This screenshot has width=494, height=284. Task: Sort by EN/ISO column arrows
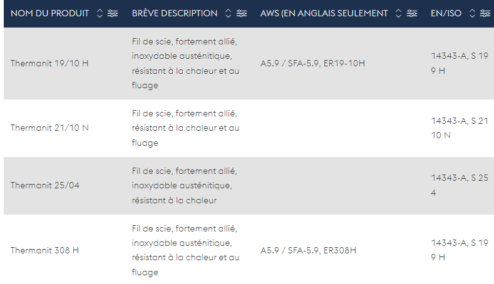point(472,13)
